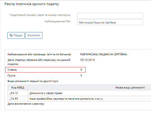This screenshot has height=113, width=151.
Task: Click the Ставка value 5
Action: point(81,70)
